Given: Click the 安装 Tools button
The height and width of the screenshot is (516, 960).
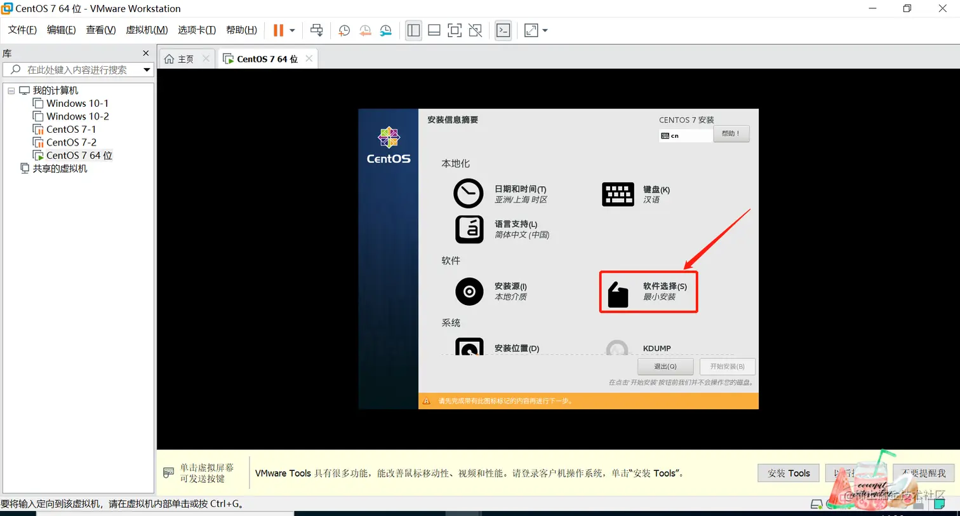Looking at the screenshot, I should (x=789, y=473).
